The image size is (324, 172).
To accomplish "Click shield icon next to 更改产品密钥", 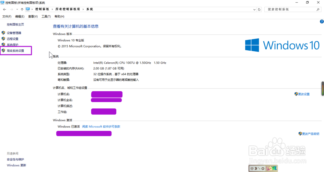I will (x=300, y=134).
